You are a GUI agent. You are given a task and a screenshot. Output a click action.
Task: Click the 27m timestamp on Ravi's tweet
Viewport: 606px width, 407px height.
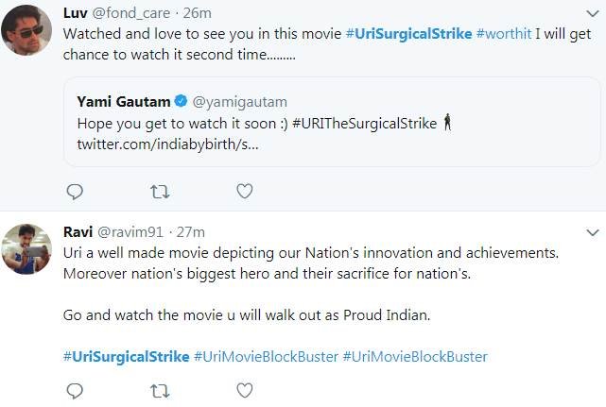191,231
